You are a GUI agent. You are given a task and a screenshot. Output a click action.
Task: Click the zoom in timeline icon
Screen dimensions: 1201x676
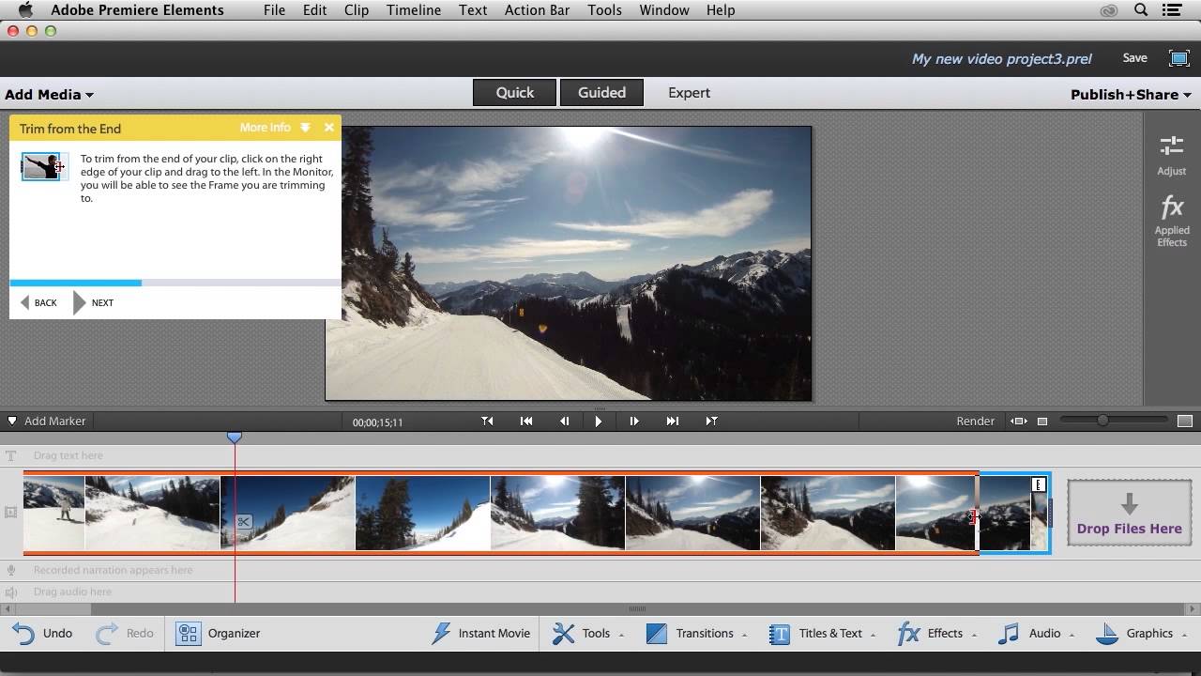click(1184, 422)
